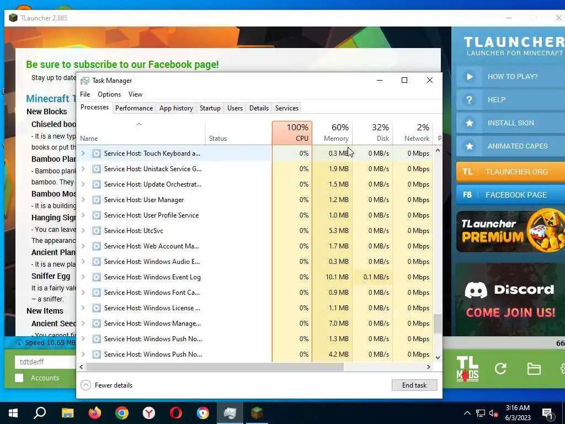Click scroll right arrow of horizontal scrollbar

click(x=428, y=367)
